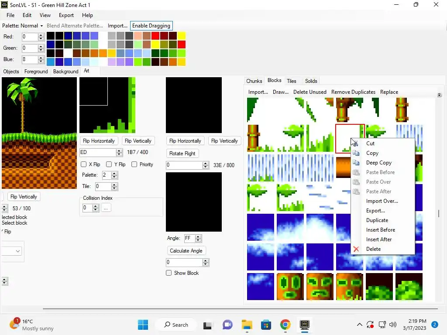Click the blocks list vertical scrollbar
The height and width of the screenshot is (335, 447).
coord(438,213)
